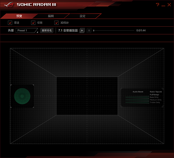This screenshot has width=174, height=158.
Task: Click the Radar Signals heading
Action: pyautogui.click(x=156, y=92)
